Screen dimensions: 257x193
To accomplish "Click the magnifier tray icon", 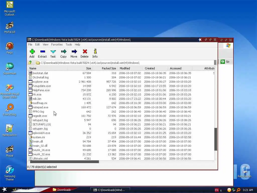I will [x=238, y=190].
